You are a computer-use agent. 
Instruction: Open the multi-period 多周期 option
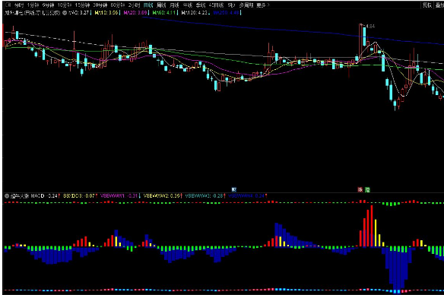pyautogui.click(x=246, y=5)
